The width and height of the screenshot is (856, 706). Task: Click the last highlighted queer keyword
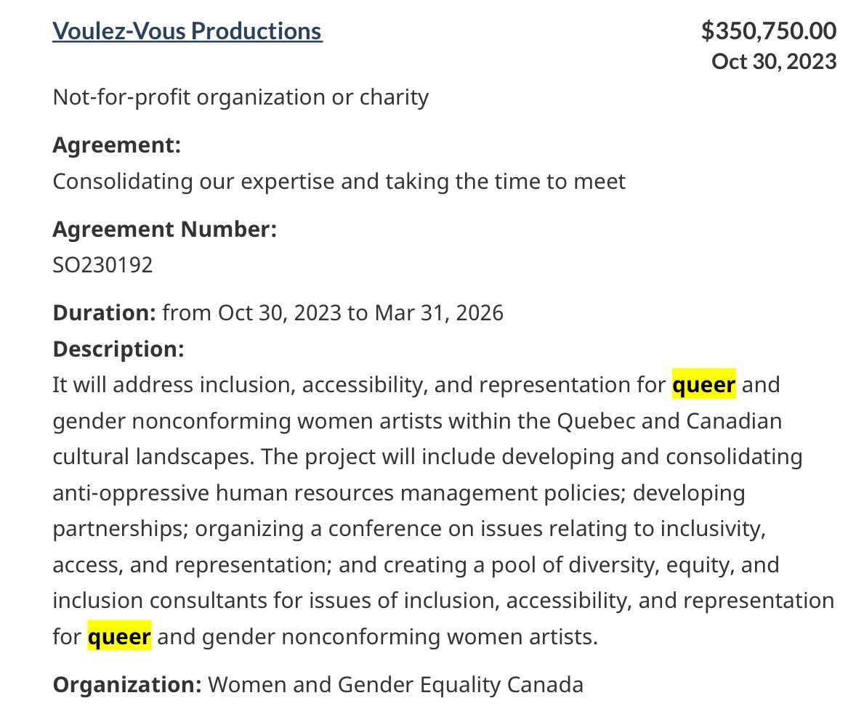120,636
